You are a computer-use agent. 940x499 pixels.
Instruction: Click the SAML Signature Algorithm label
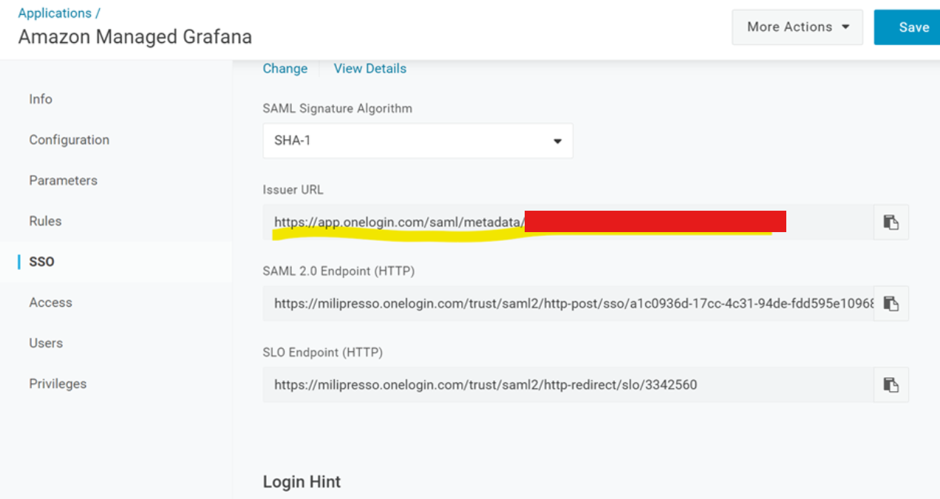click(x=338, y=109)
